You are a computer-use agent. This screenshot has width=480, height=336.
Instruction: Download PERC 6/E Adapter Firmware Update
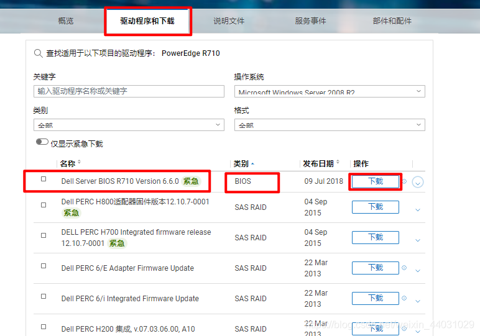click(x=376, y=268)
